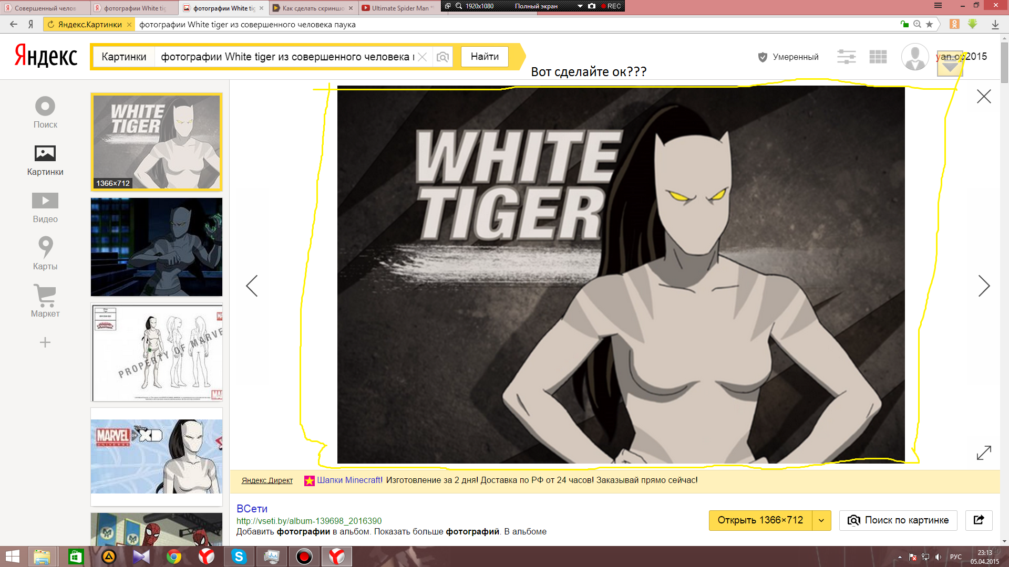This screenshot has height=567, width=1009.
Task: Open the vseti.by album link
Action: [309, 521]
